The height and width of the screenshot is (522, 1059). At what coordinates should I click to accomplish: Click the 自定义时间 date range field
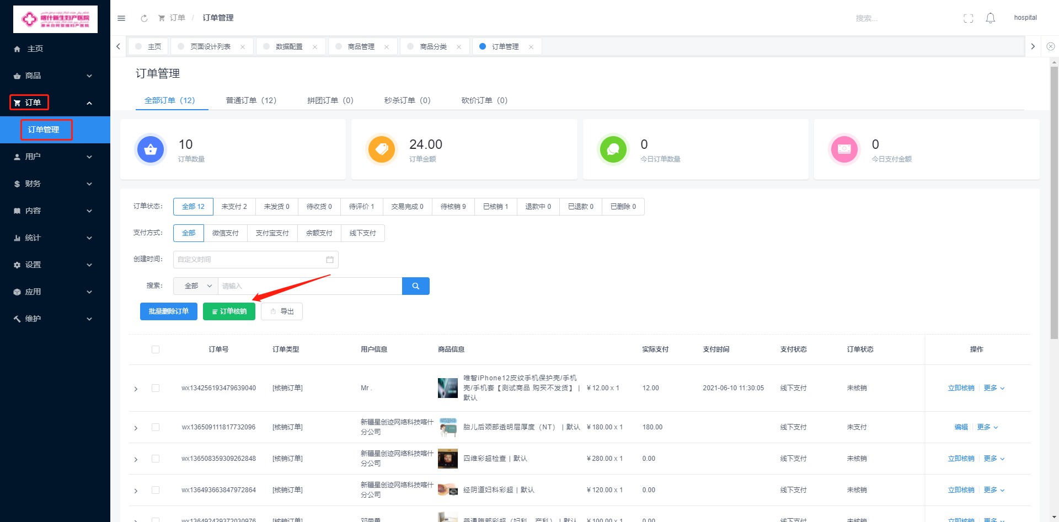pos(256,260)
